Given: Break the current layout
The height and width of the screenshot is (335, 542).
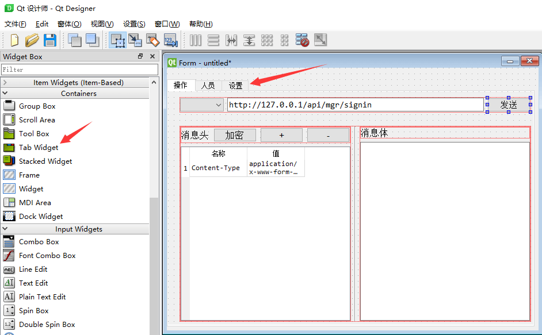Looking at the screenshot, I should coord(302,40).
